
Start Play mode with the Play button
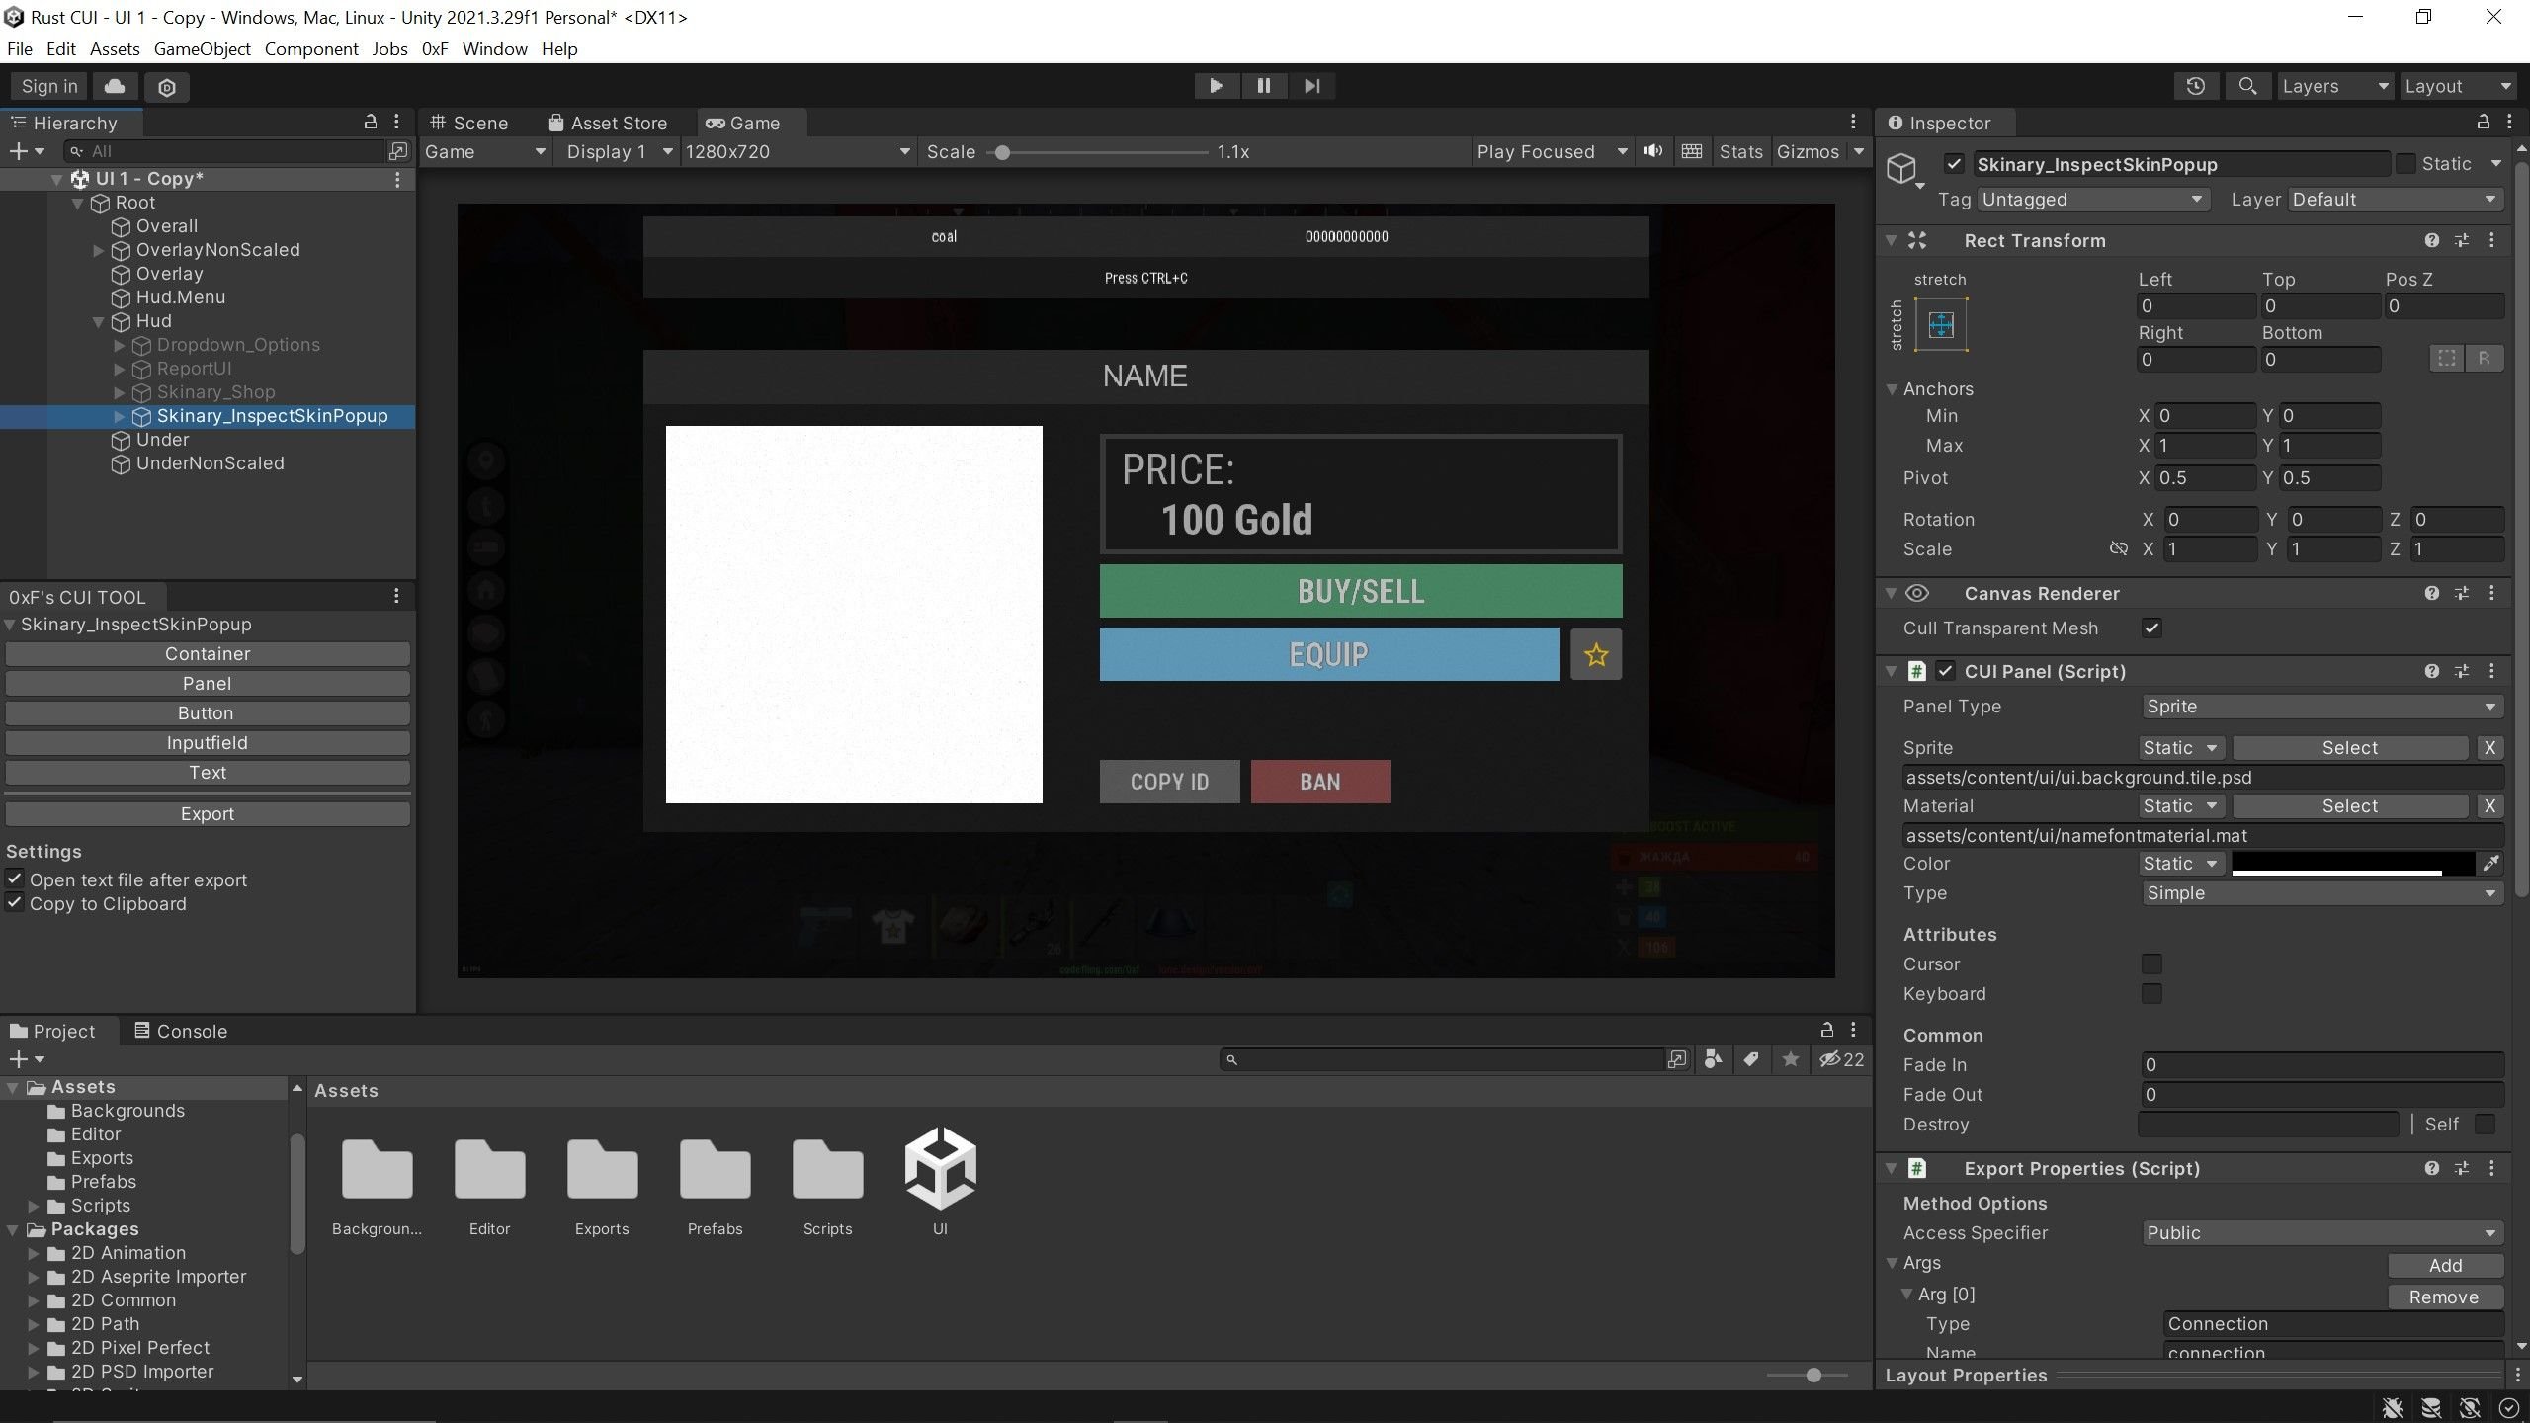pos(1216,86)
